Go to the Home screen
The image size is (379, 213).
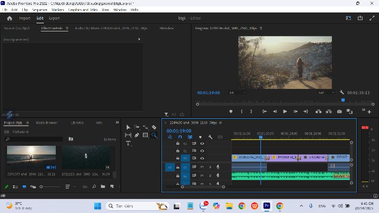click(9, 18)
